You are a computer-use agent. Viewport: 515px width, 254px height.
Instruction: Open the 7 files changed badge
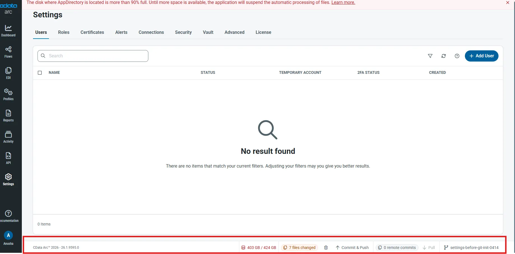tap(299, 248)
